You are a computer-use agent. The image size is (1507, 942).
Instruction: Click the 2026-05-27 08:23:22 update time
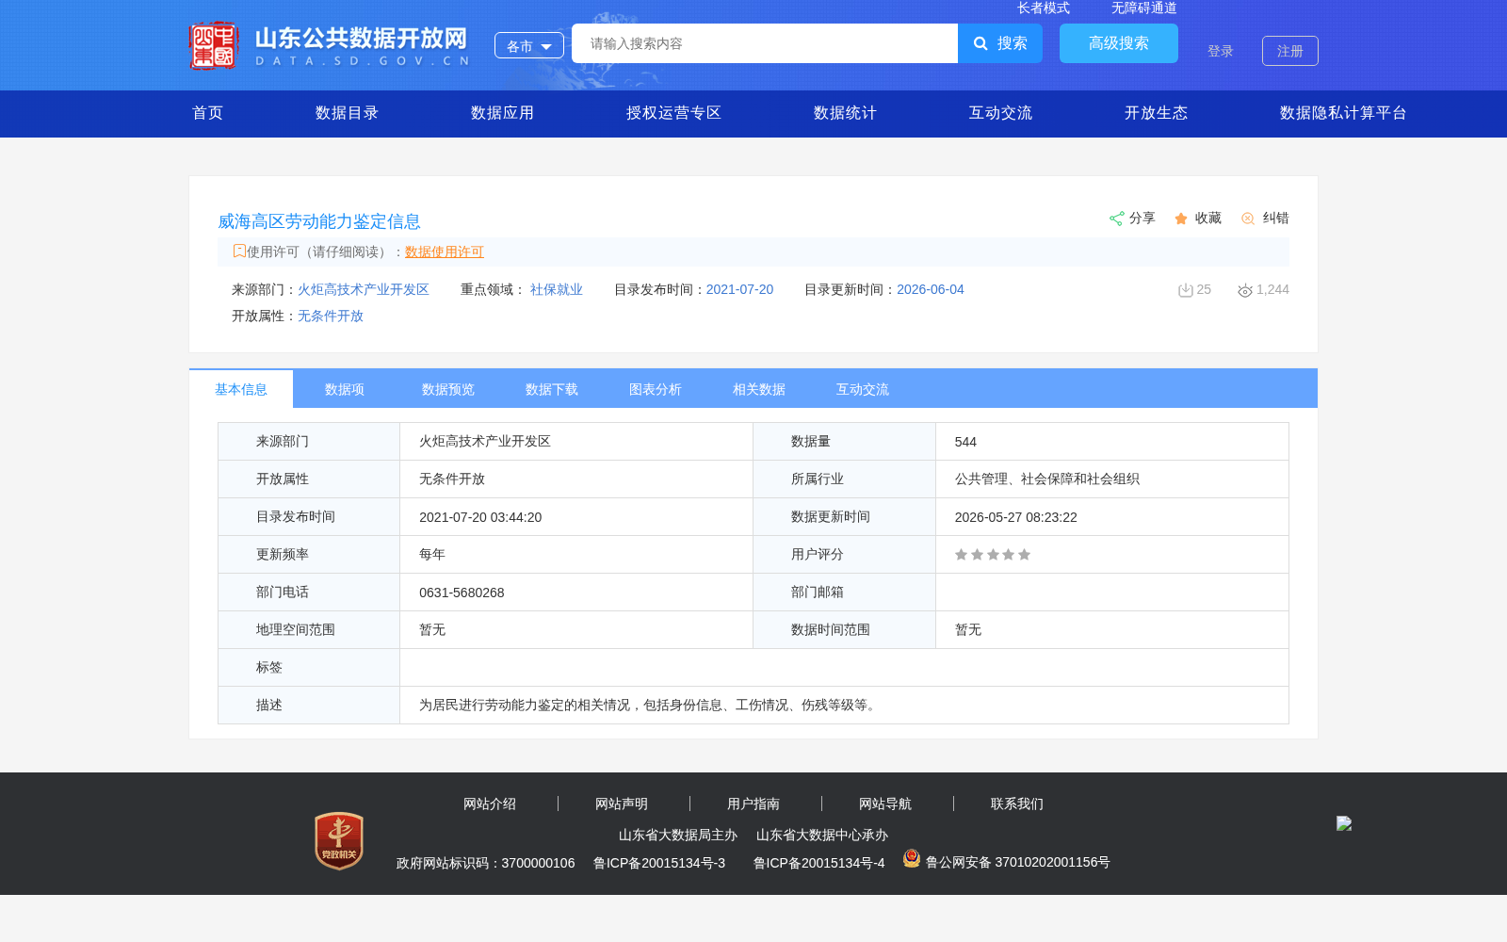click(x=1016, y=517)
